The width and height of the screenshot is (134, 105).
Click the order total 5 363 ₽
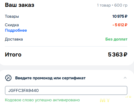(x=118, y=54)
